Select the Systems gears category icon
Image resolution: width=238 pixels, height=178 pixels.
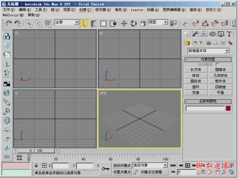pyautogui.click(x=230, y=43)
